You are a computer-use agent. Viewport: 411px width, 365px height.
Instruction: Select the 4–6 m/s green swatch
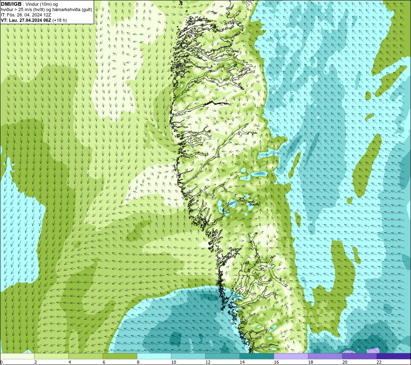pyautogui.click(x=86, y=356)
